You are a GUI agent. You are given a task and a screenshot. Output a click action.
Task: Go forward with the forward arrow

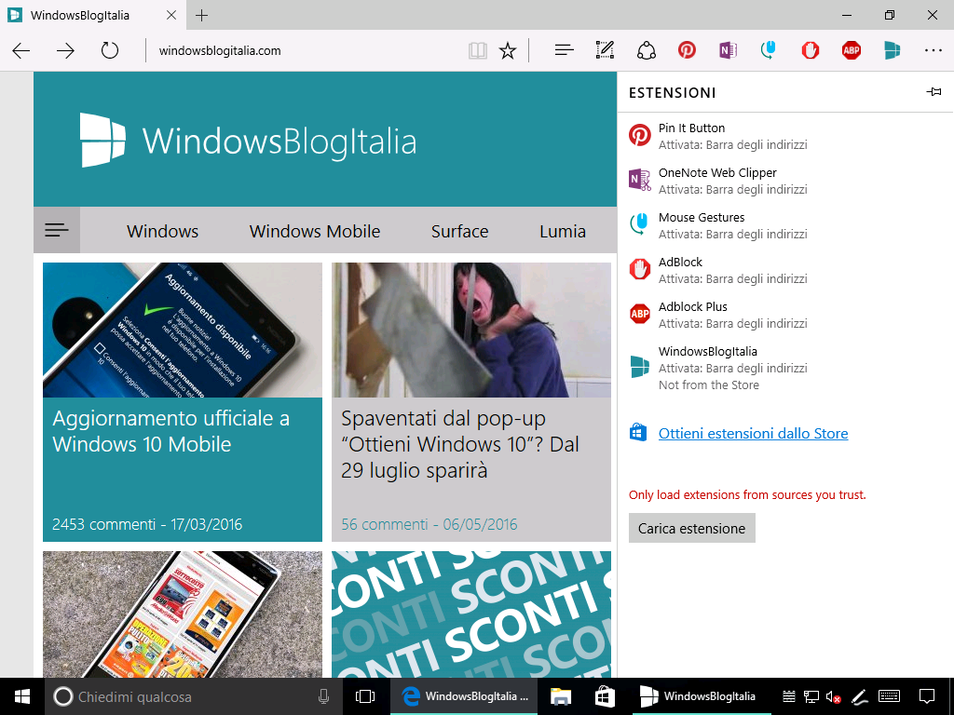pos(65,50)
